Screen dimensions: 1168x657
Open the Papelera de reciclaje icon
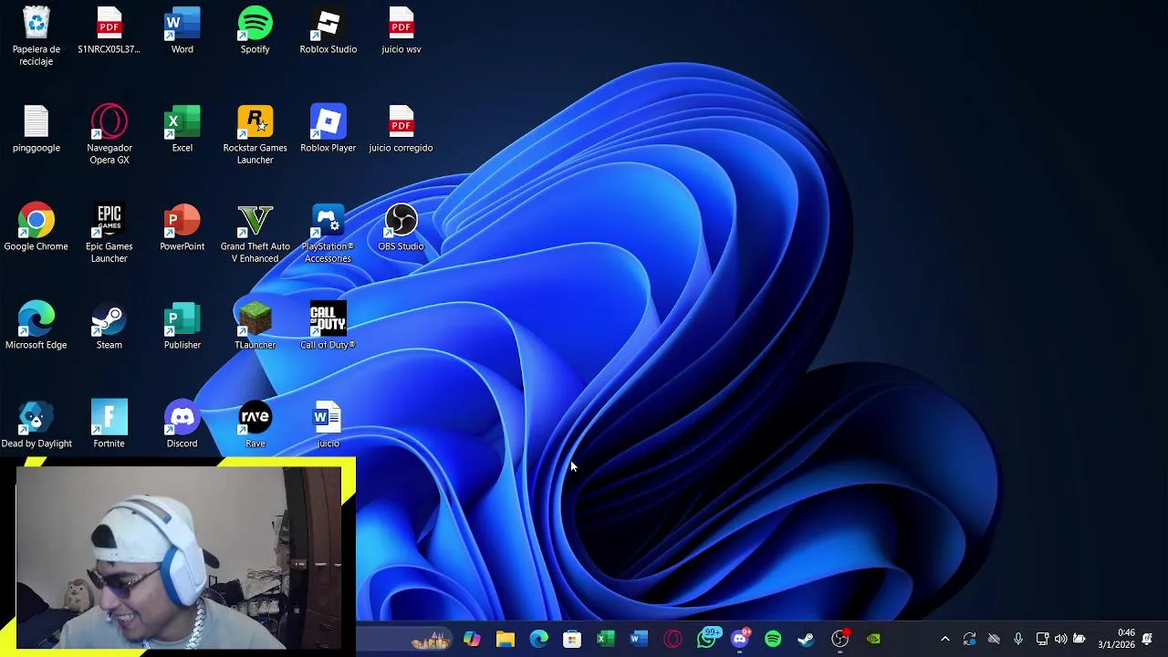tap(36, 35)
